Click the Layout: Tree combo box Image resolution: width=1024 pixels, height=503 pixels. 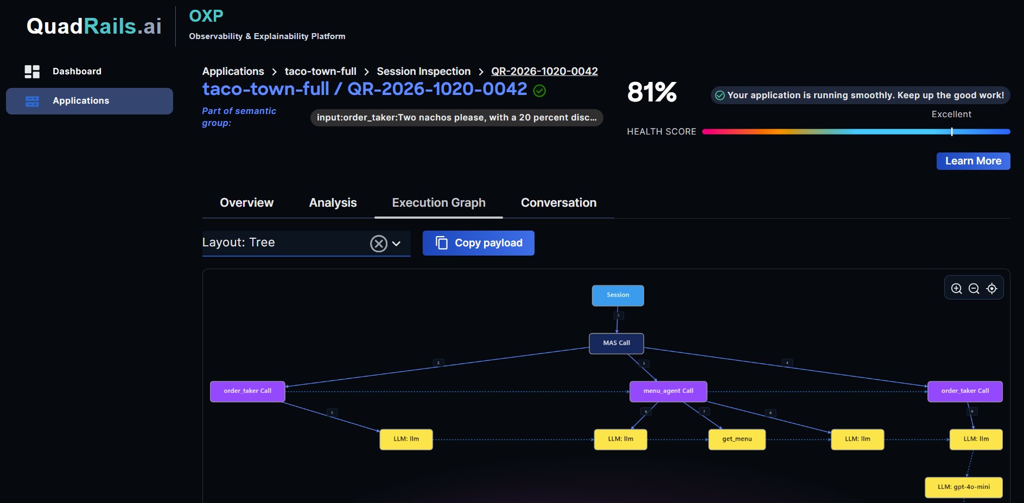[x=306, y=243]
